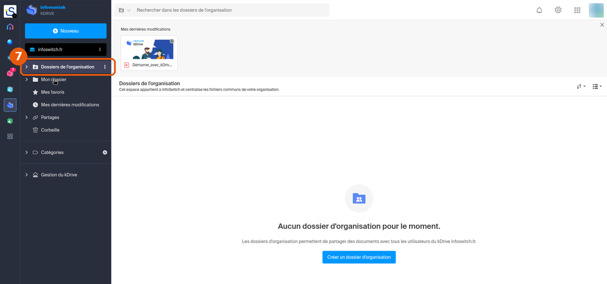Screen dimensions: 607x284
Task: Open search scope folder dropdown
Action: (125, 10)
